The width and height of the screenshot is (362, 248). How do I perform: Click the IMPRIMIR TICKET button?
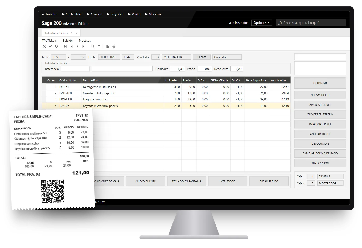[x=320, y=124]
